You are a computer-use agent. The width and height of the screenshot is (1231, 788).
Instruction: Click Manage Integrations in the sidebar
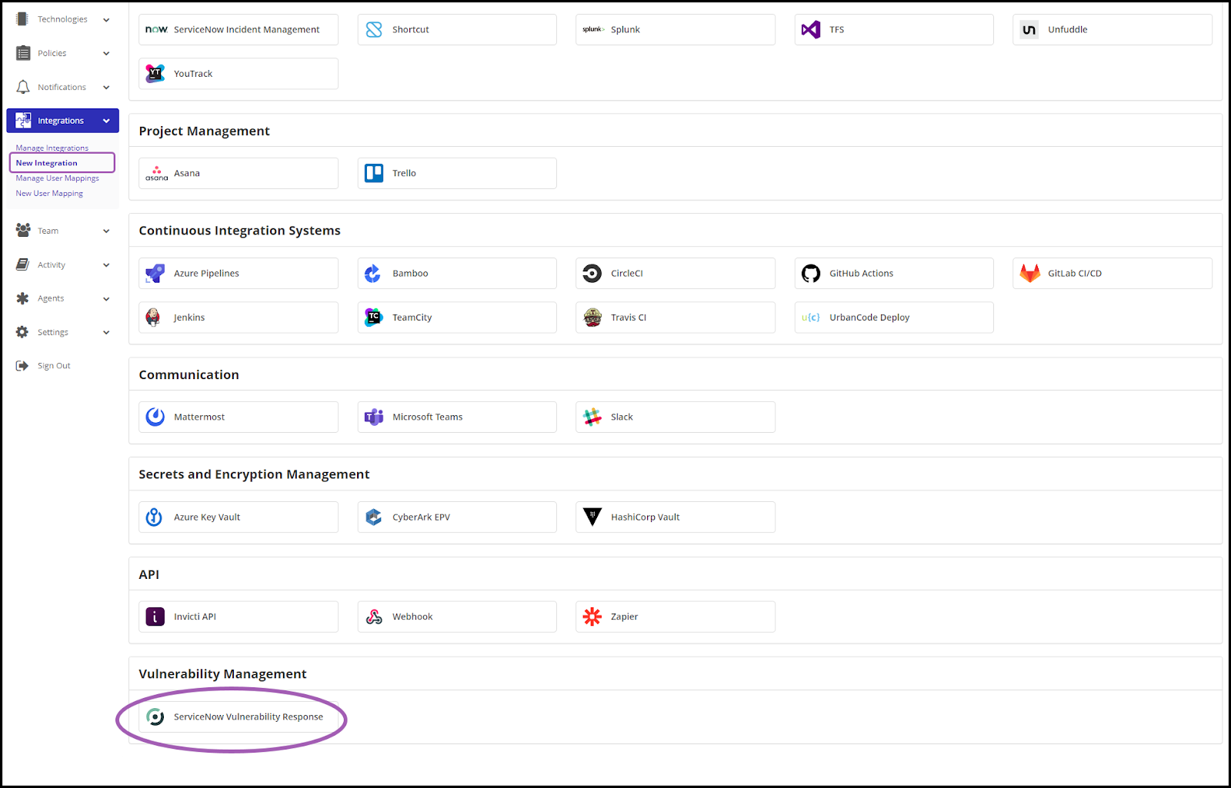click(52, 148)
